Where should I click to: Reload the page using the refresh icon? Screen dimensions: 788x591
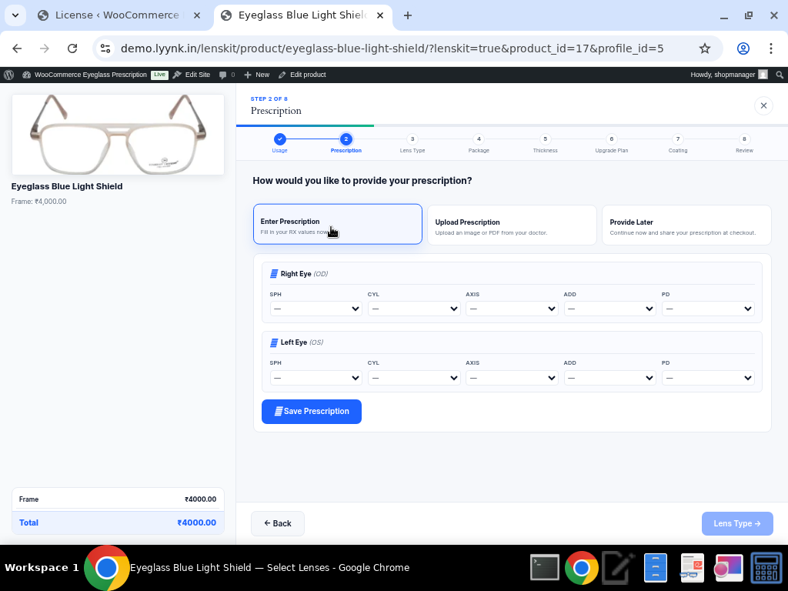pos(72,48)
